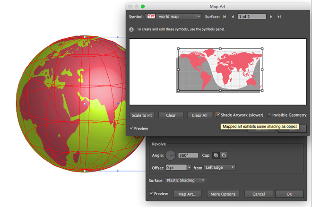Enable Invisible Geometry checkbox
This screenshot has width=312, height=207.
tap(269, 115)
